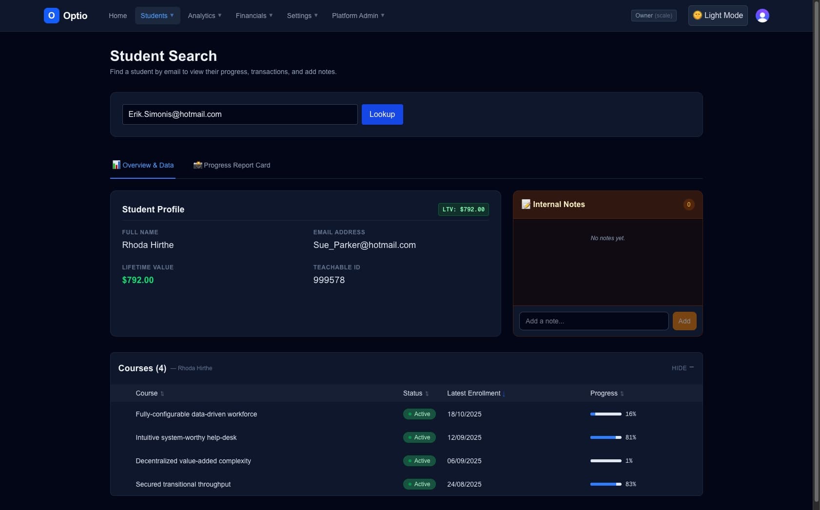Screen dimensions: 820x510
Task: Sort by Progress column arrows
Action: (622, 394)
